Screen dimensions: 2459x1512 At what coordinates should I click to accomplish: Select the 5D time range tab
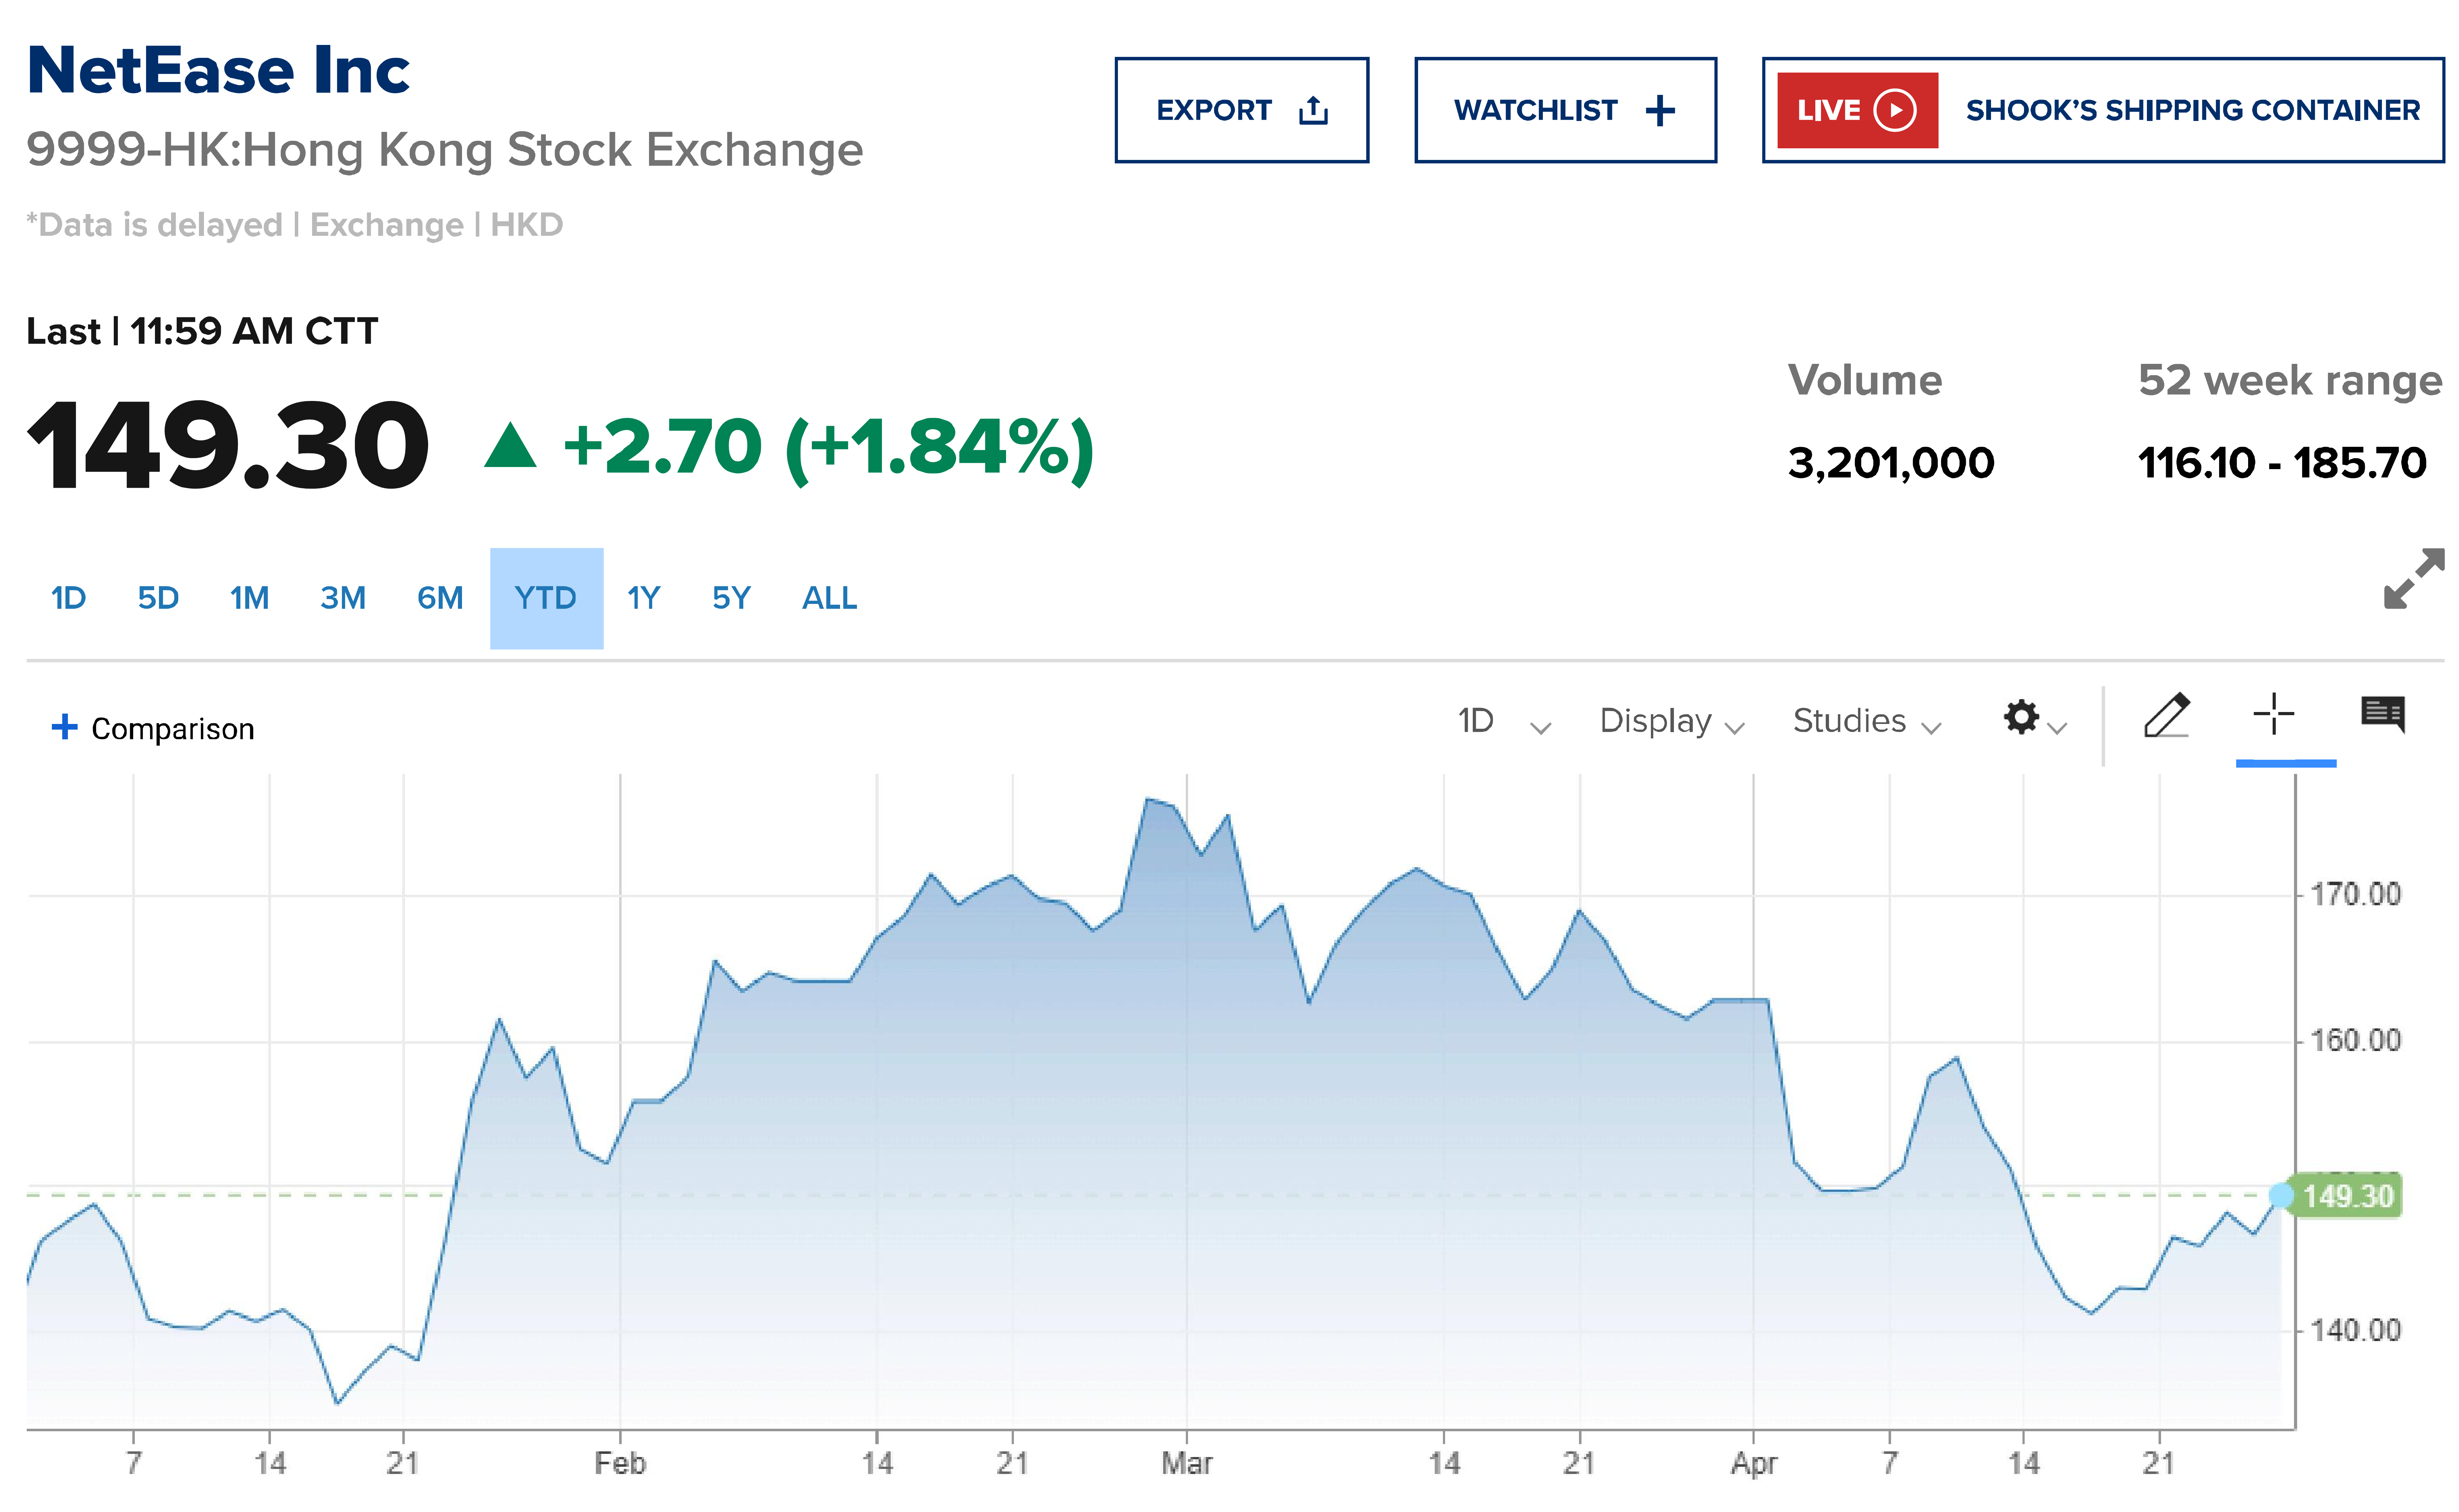pos(158,598)
